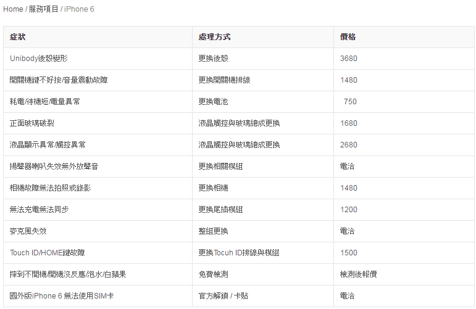Click 電洽 in the 麥克風失效 row

[348, 231]
